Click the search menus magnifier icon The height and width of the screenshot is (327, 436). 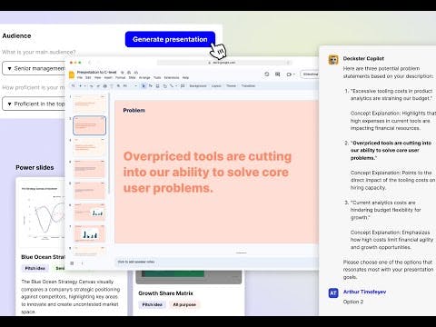73,86
